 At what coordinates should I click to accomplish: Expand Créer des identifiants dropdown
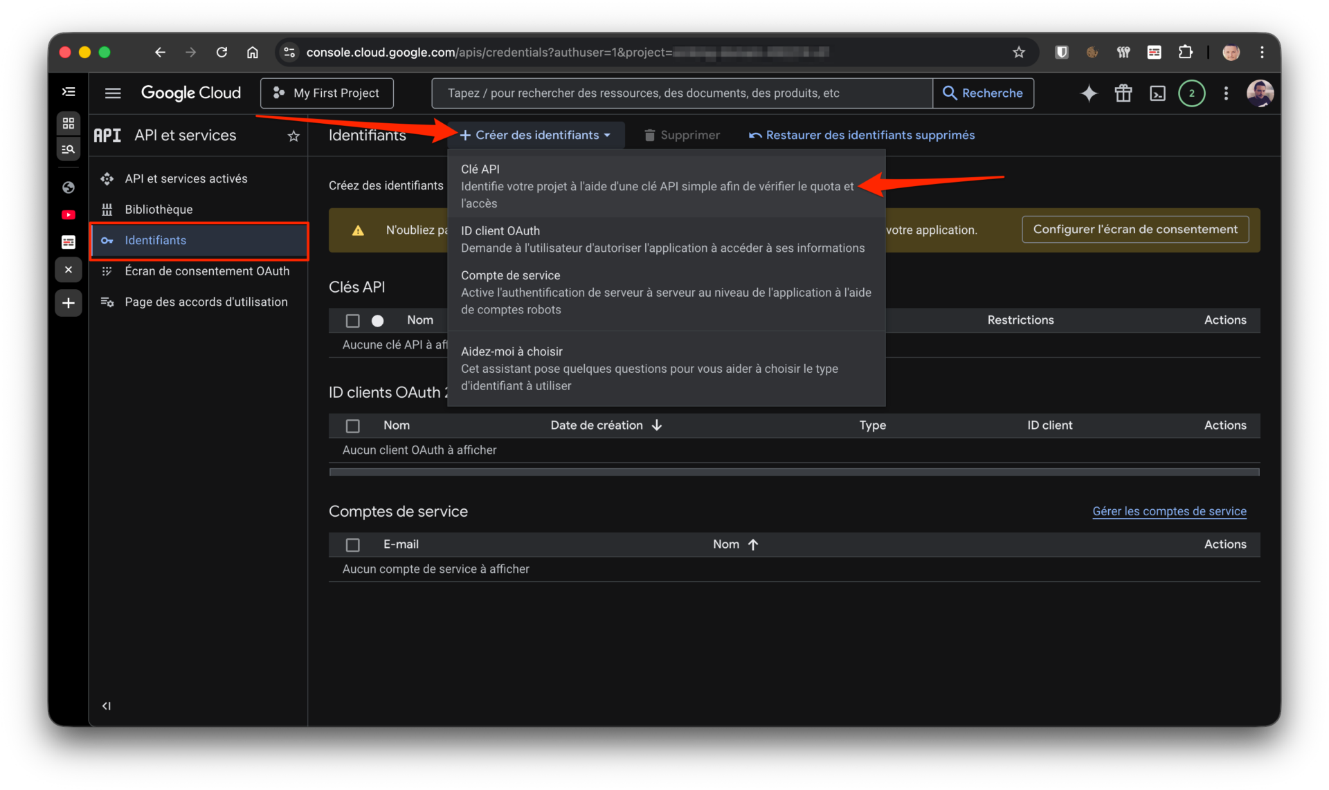pos(536,135)
